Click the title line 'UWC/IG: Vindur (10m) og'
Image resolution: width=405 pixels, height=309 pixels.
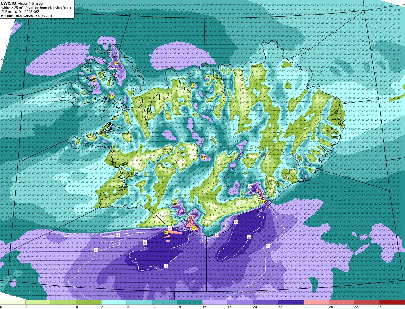tap(22, 3)
